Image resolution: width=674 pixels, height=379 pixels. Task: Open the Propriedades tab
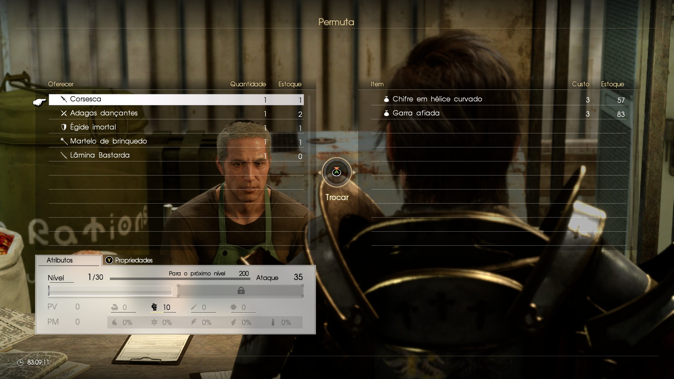tap(134, 260)
